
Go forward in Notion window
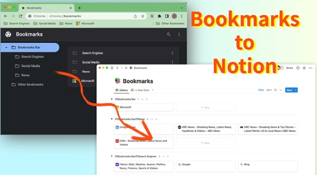pos(122,68)
